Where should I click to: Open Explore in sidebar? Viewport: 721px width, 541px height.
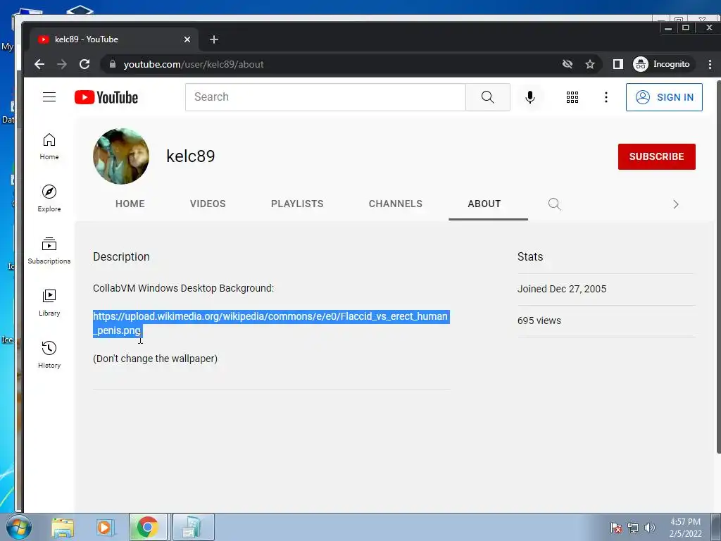click(49, 199)
